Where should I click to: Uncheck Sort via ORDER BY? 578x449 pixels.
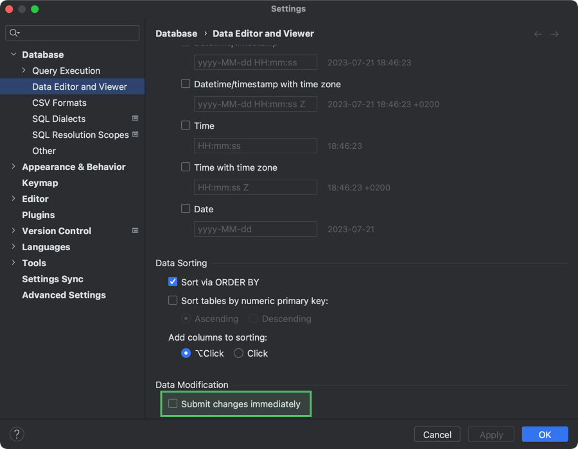pos(172,281)
